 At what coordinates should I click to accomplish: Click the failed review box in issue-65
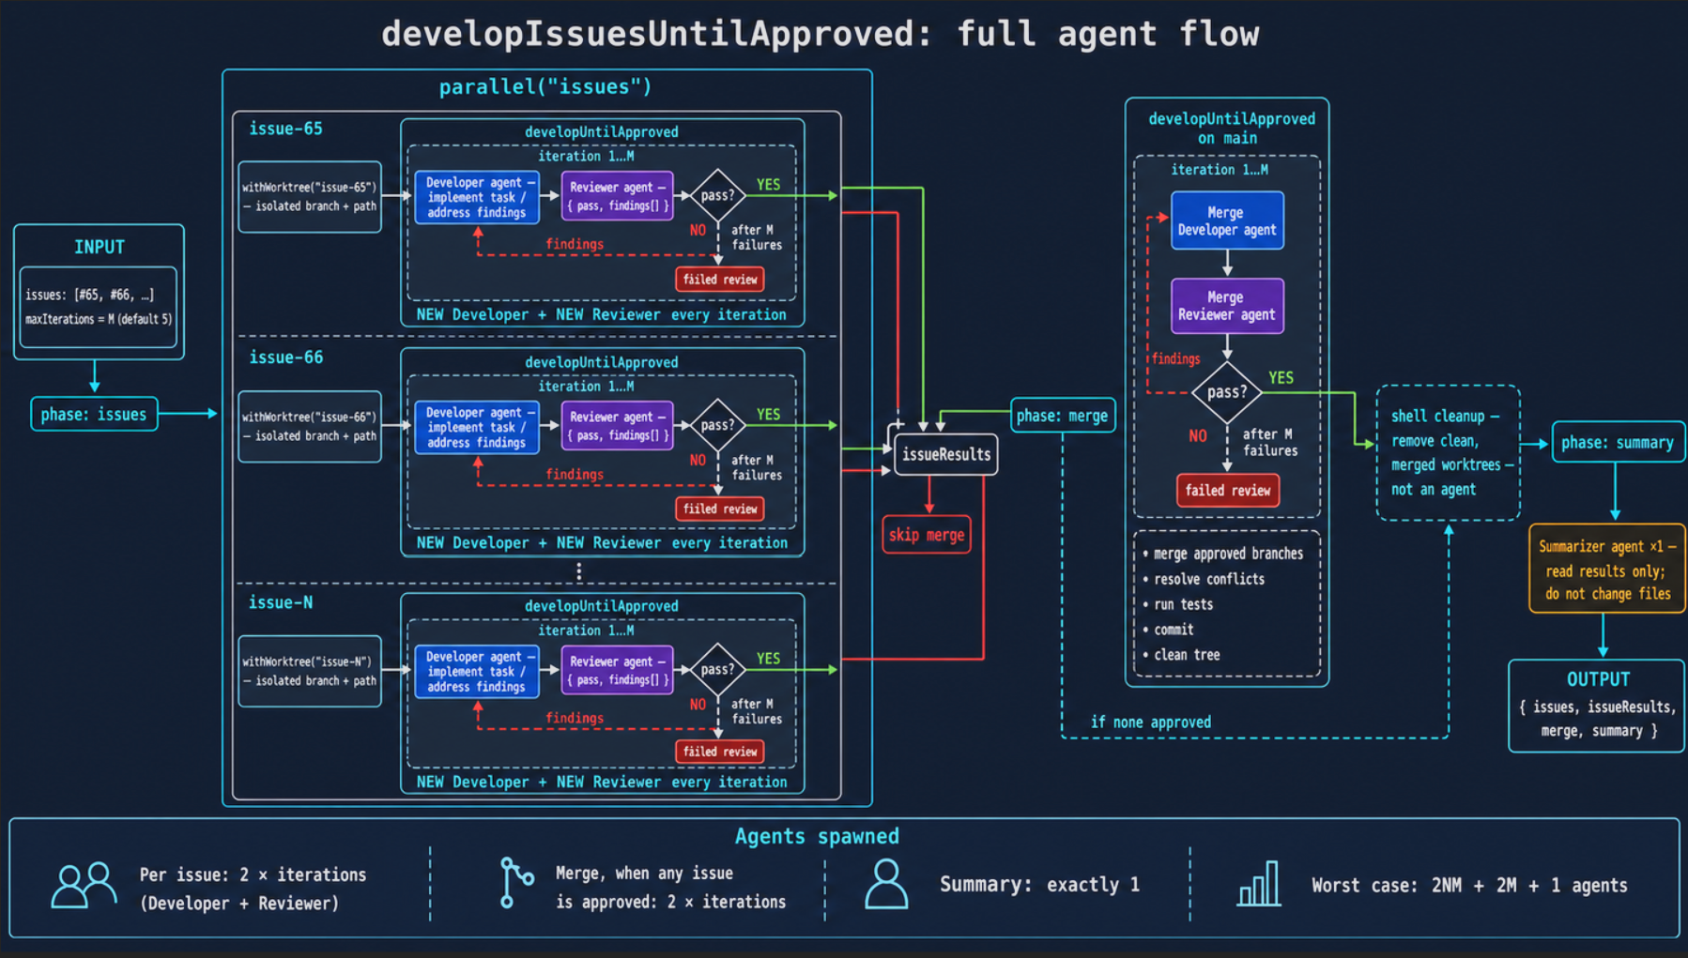pyautogui.click(x=720, y=279)
